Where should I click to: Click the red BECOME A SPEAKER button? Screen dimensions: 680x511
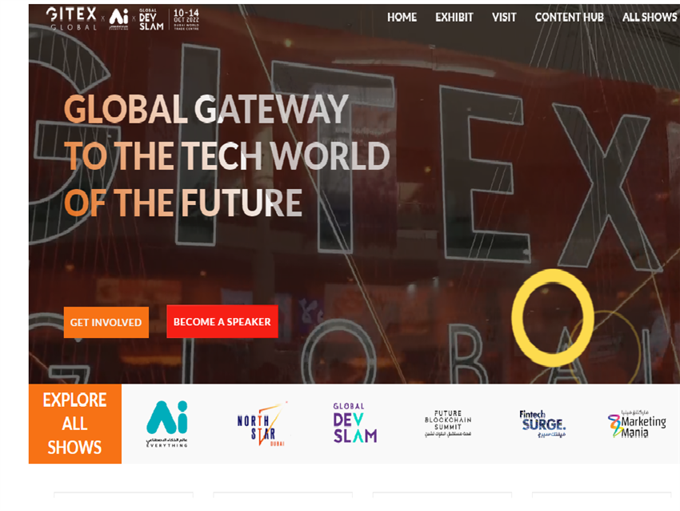tap(222, 322)
